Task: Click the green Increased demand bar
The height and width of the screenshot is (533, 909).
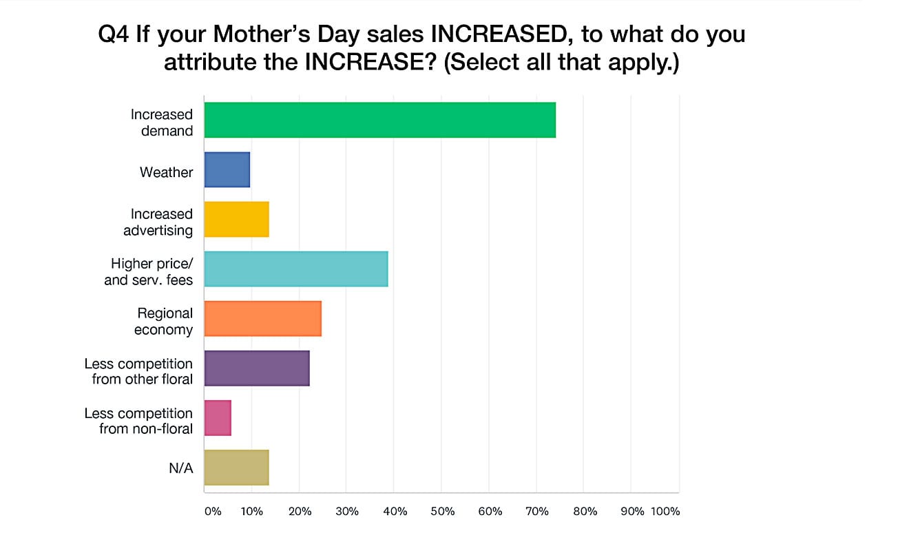Action: pos(379,120)
